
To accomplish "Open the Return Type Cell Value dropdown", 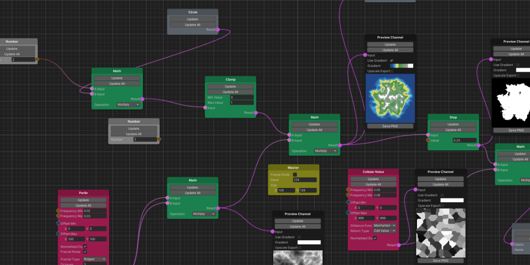I will coord(385,231).
